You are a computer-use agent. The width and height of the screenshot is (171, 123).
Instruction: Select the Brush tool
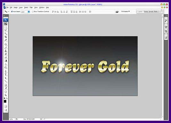coord(6,48)
